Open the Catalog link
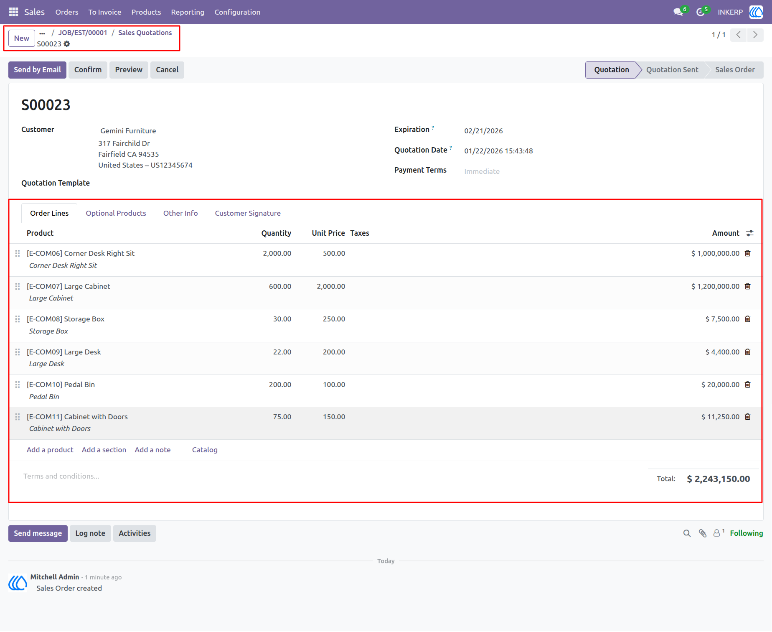 pos(205,450)
